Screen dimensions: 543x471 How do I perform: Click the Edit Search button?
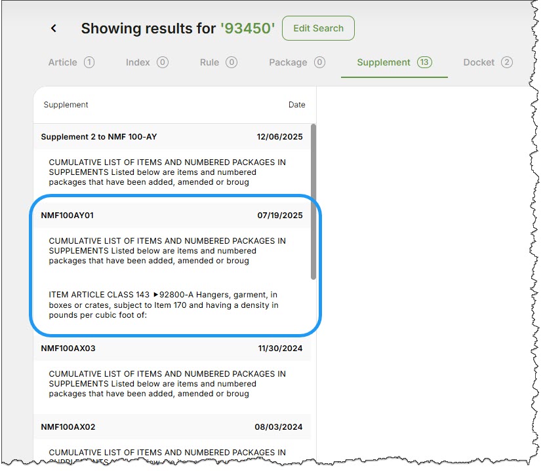tap(318, 28)
